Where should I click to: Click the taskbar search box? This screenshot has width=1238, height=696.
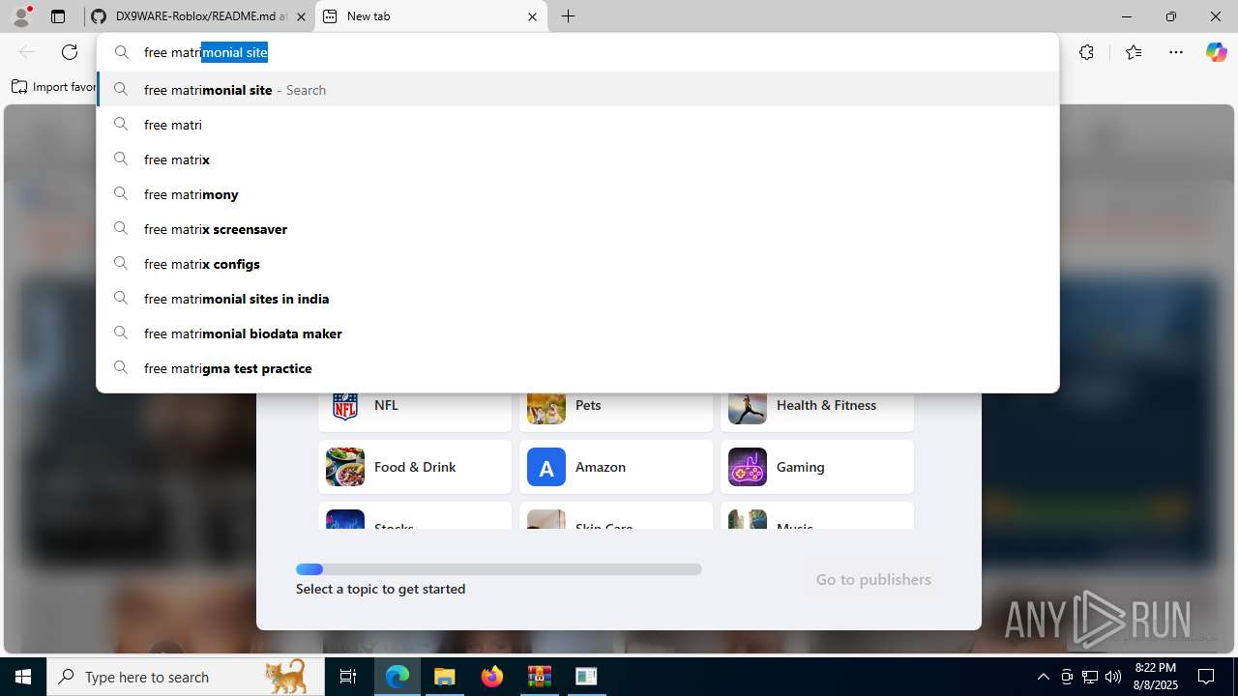(x=187, y=677)
